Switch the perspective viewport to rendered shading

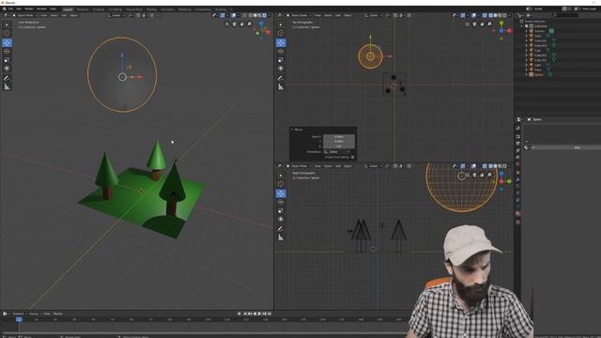(264, 15)
